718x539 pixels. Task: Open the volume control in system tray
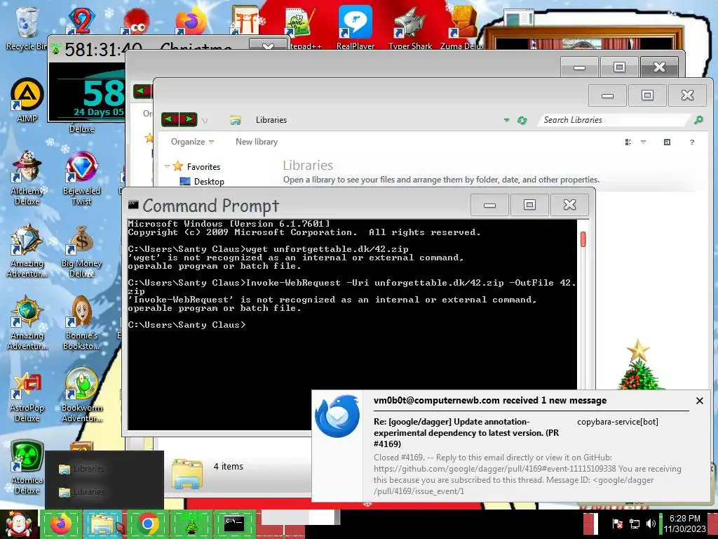[x=651, y=524]
